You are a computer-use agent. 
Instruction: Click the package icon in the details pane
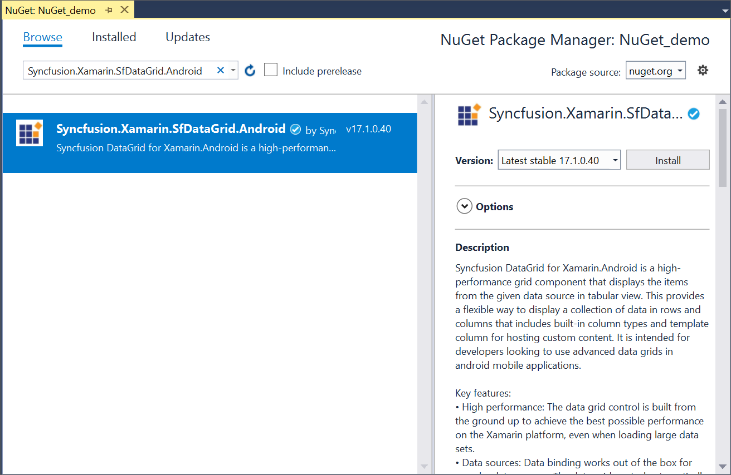(468, 113)
